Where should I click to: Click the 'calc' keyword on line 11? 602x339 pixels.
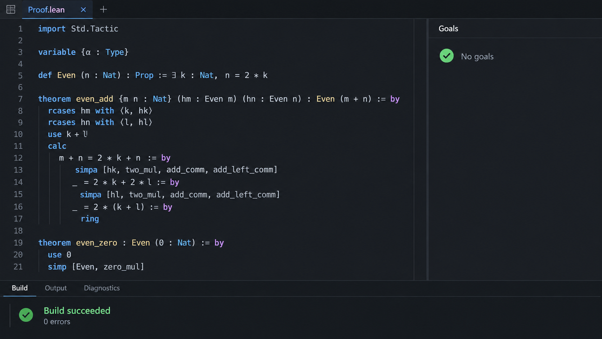[57, 146]
